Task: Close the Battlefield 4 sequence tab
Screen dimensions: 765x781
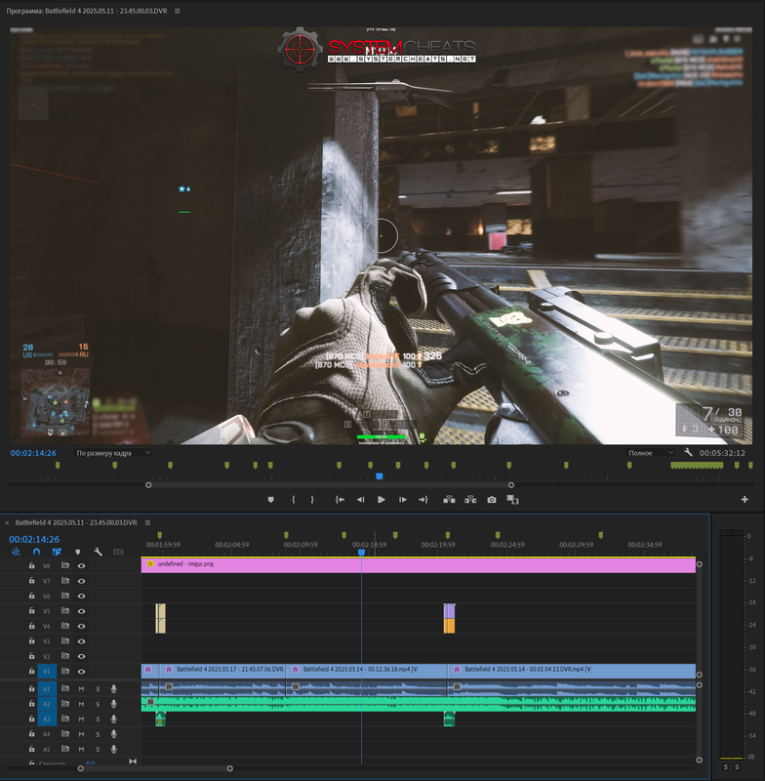Action: pos(7,523)
